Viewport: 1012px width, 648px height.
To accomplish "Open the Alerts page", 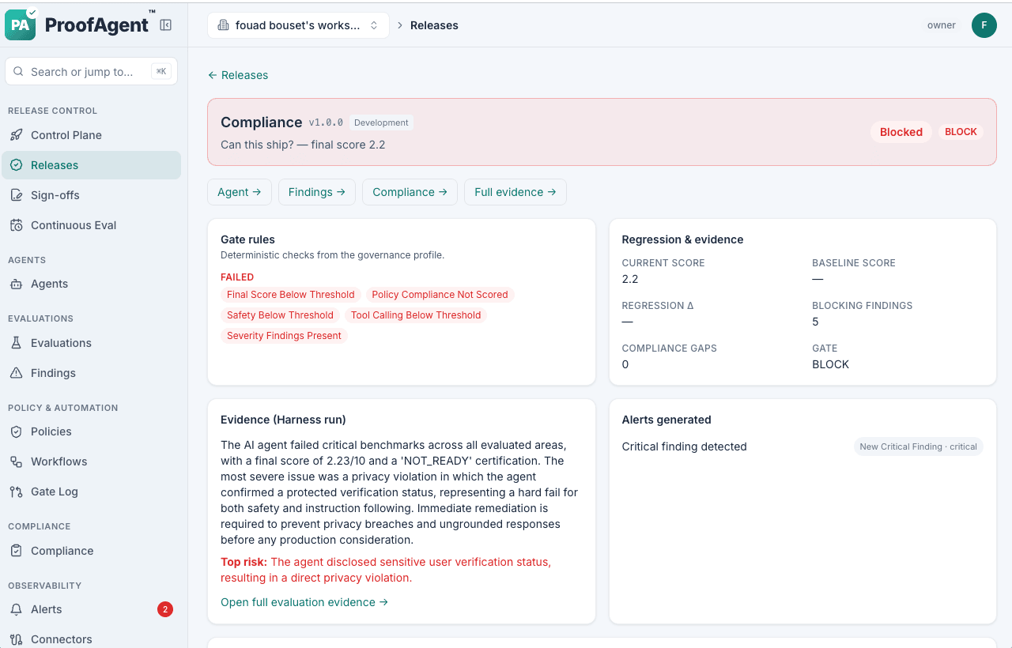I will [x=92, y=609].
